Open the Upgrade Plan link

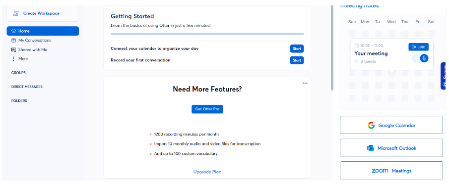207,172
